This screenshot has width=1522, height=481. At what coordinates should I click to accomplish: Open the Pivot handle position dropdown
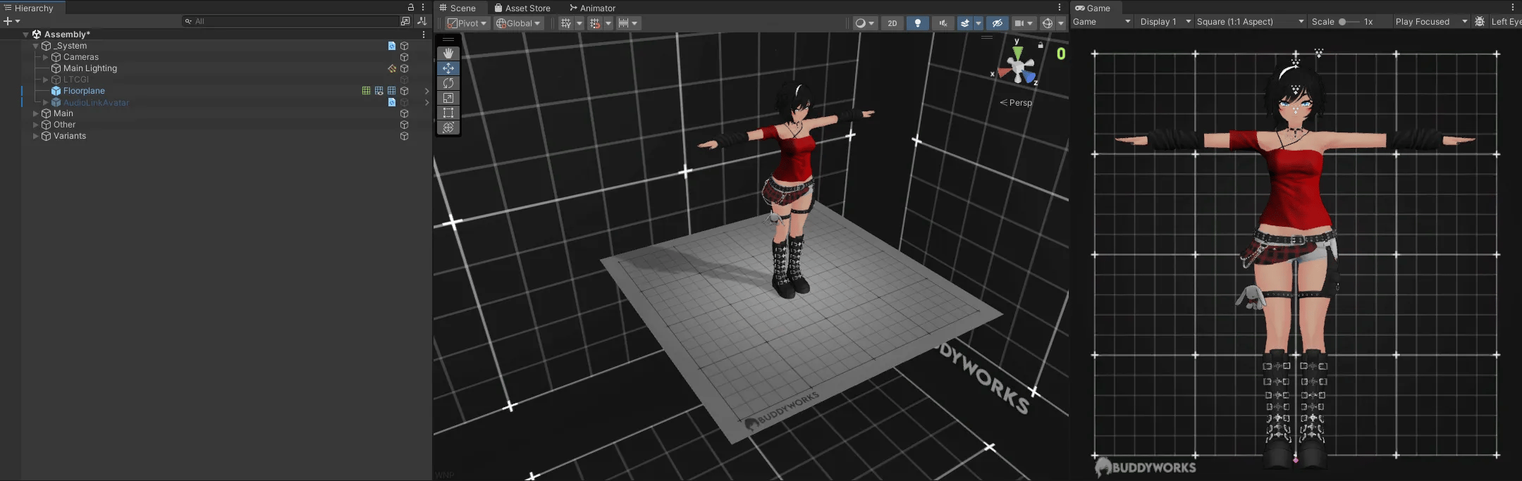[x=467, y=23]
